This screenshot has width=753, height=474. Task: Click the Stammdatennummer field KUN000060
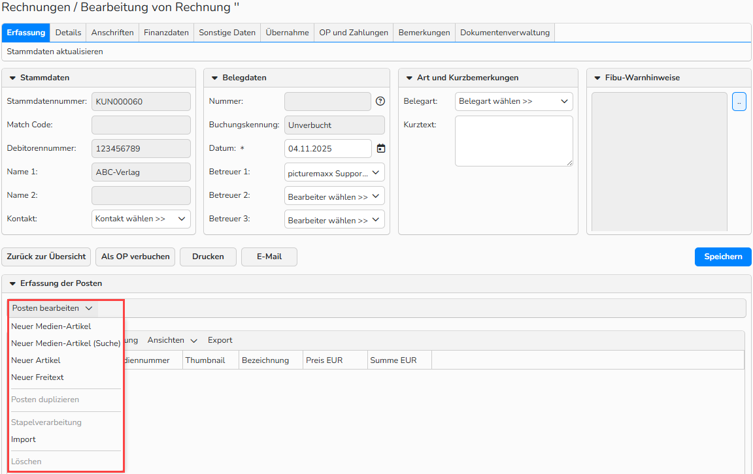point(141,102)
